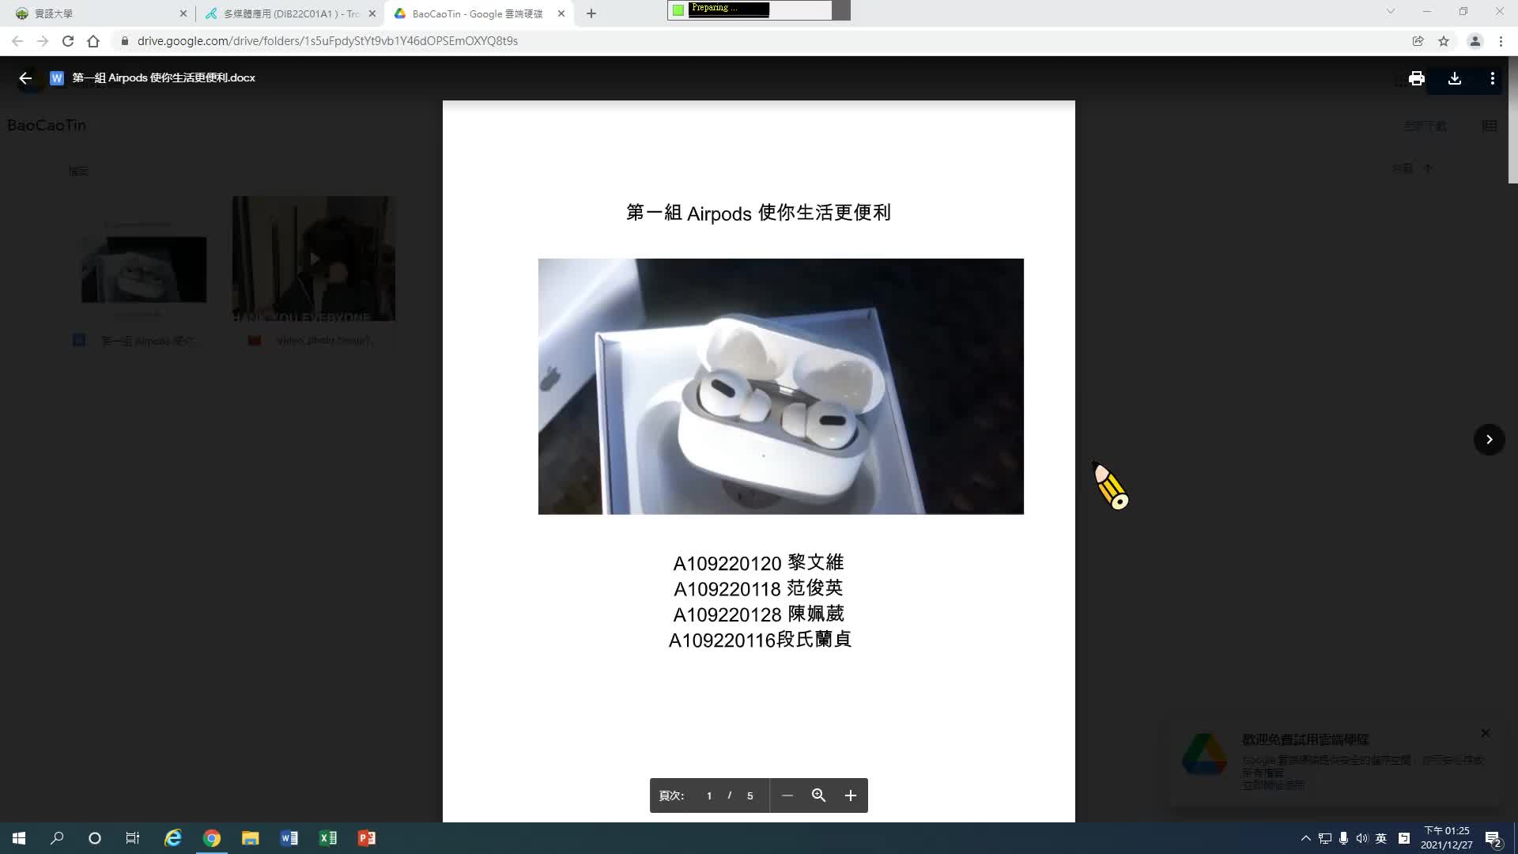Open preview more actions menu
The image size is (1518, 854).
[x=1492, y=78]
